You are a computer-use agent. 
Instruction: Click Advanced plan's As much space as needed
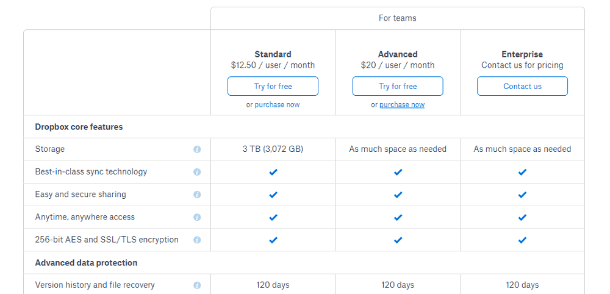[x=398, y=149]
